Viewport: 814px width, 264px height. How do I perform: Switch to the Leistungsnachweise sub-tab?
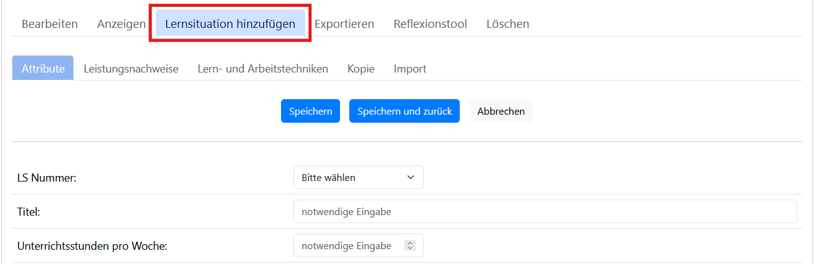(x=131, y=68)
